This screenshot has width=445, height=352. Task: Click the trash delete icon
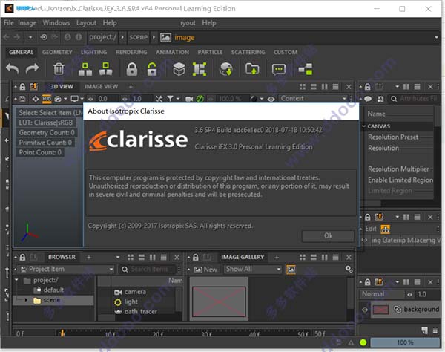[x=59, y=69]
